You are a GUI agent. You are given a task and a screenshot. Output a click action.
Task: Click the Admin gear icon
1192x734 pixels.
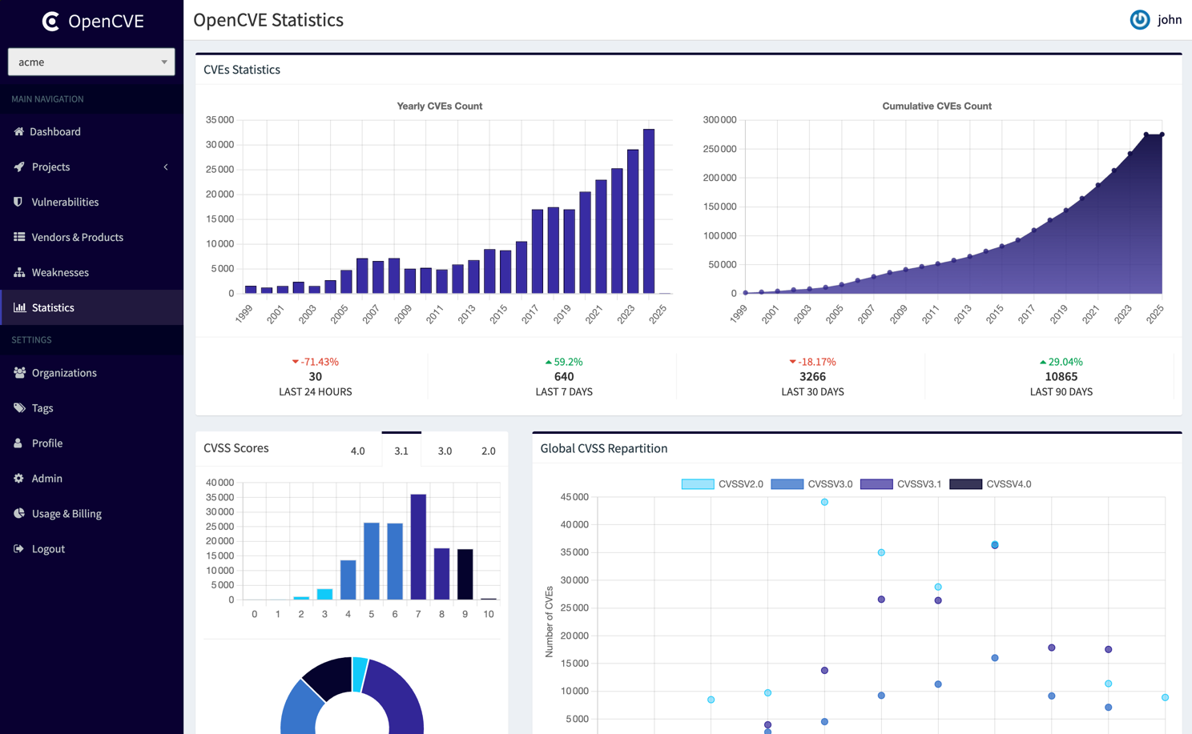(x=18, y=478)
